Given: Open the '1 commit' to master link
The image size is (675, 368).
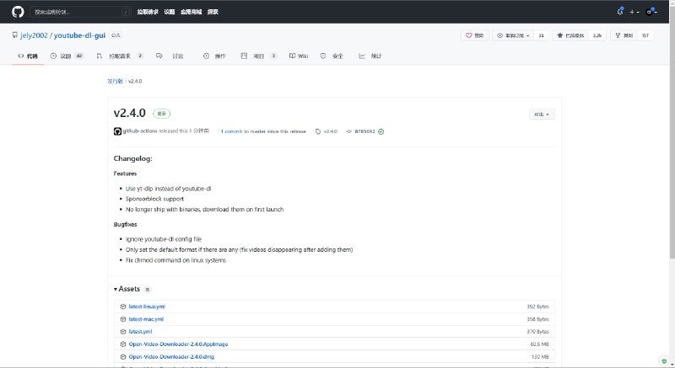Looking at the screenshot, I should [x=233, y=131].
